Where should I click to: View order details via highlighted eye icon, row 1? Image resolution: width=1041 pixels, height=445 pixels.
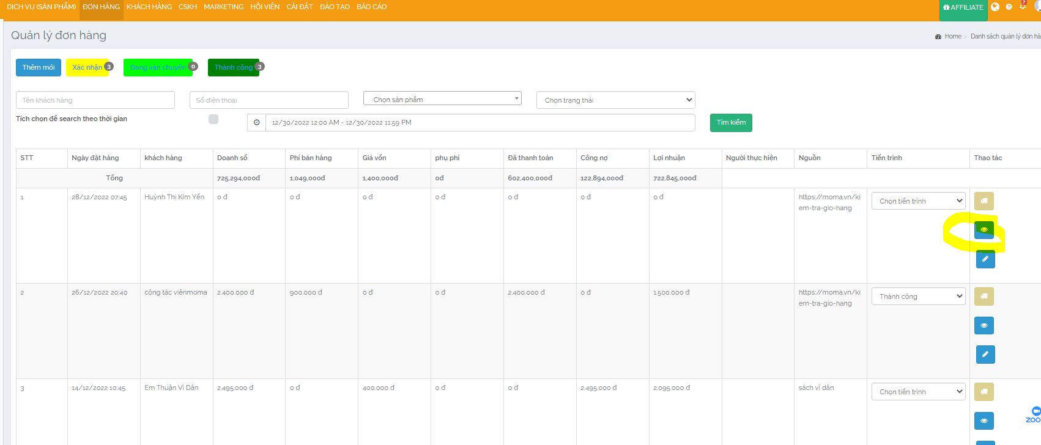click(984, 230)
